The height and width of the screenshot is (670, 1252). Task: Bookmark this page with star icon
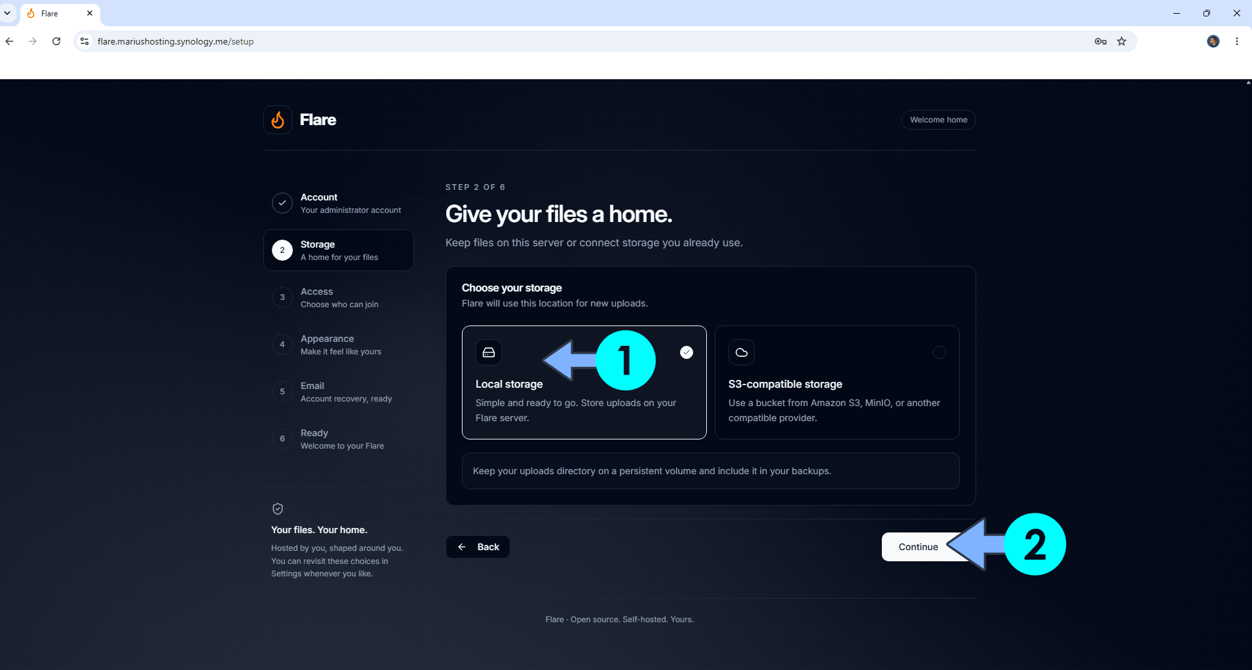pos(1122,41)
